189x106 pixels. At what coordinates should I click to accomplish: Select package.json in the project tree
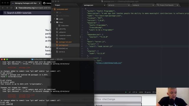tap(63, 45)
